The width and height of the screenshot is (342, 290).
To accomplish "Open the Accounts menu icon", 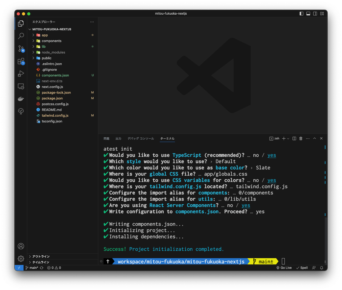I will coord(21,246).
